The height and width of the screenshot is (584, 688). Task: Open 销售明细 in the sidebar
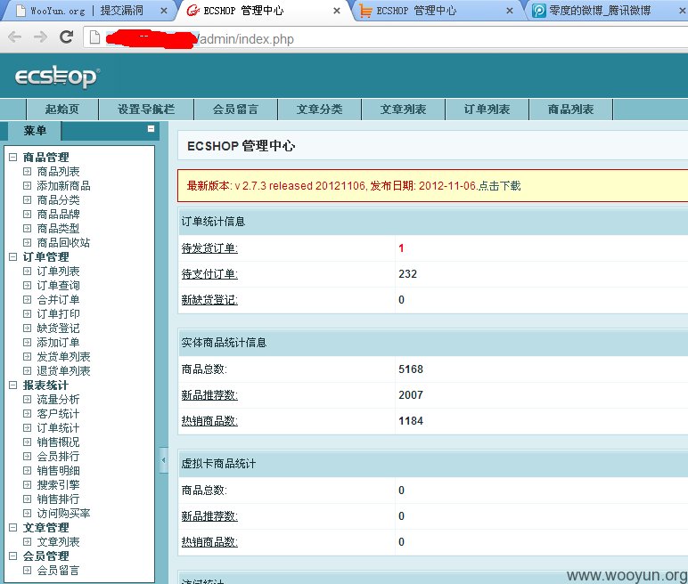[x=58, y=470]
